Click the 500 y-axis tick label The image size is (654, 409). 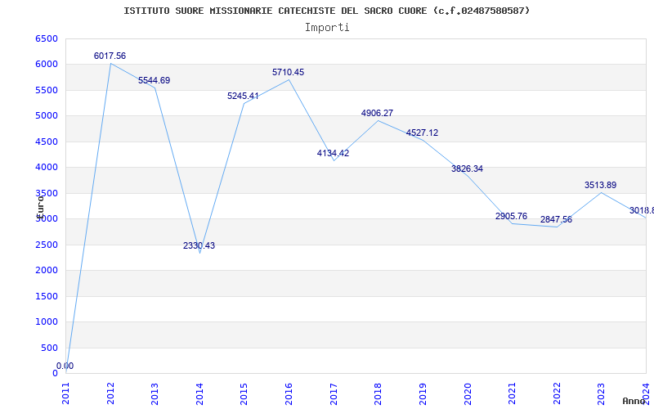click(49, 348)
